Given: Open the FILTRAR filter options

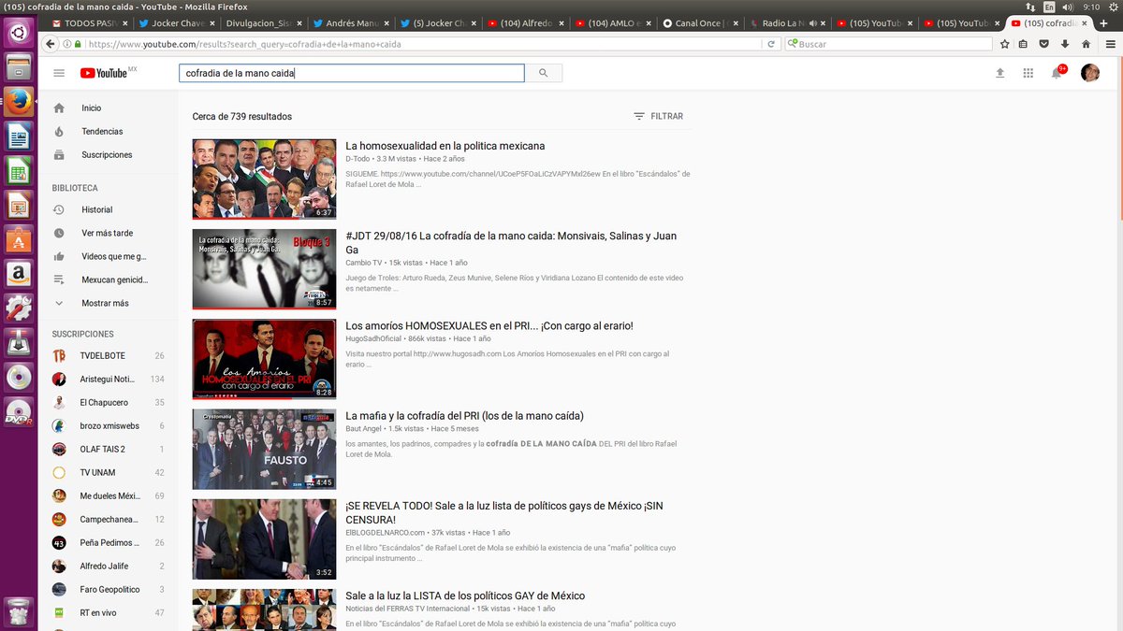Looking at the screenshot, I should (x=658, y=117).
